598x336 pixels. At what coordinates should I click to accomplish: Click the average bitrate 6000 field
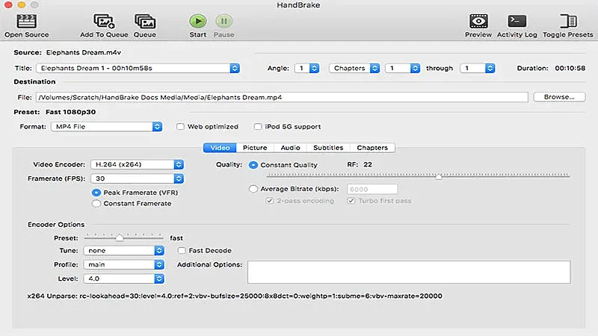click(x=372, y=189)
